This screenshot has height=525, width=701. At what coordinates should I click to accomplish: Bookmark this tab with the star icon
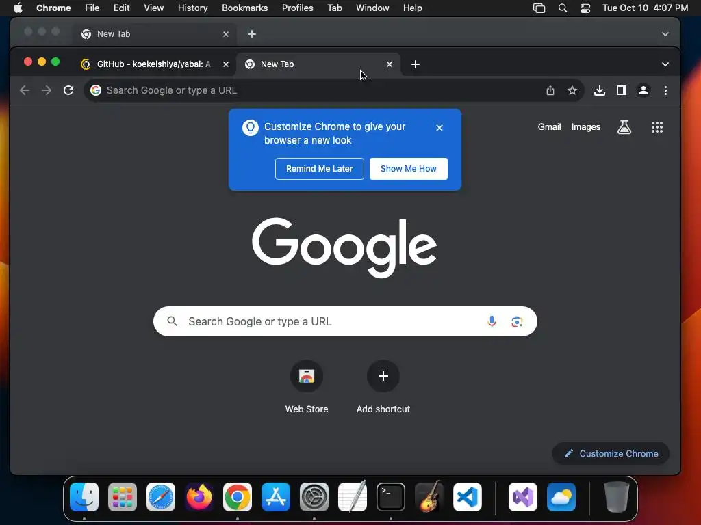[572, 91]
